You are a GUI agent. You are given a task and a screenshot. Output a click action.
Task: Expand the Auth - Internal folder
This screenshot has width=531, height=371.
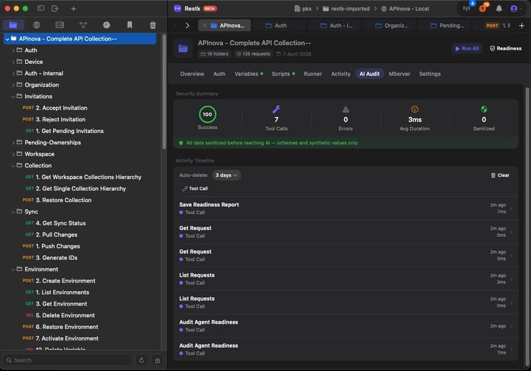pos(13,73)
